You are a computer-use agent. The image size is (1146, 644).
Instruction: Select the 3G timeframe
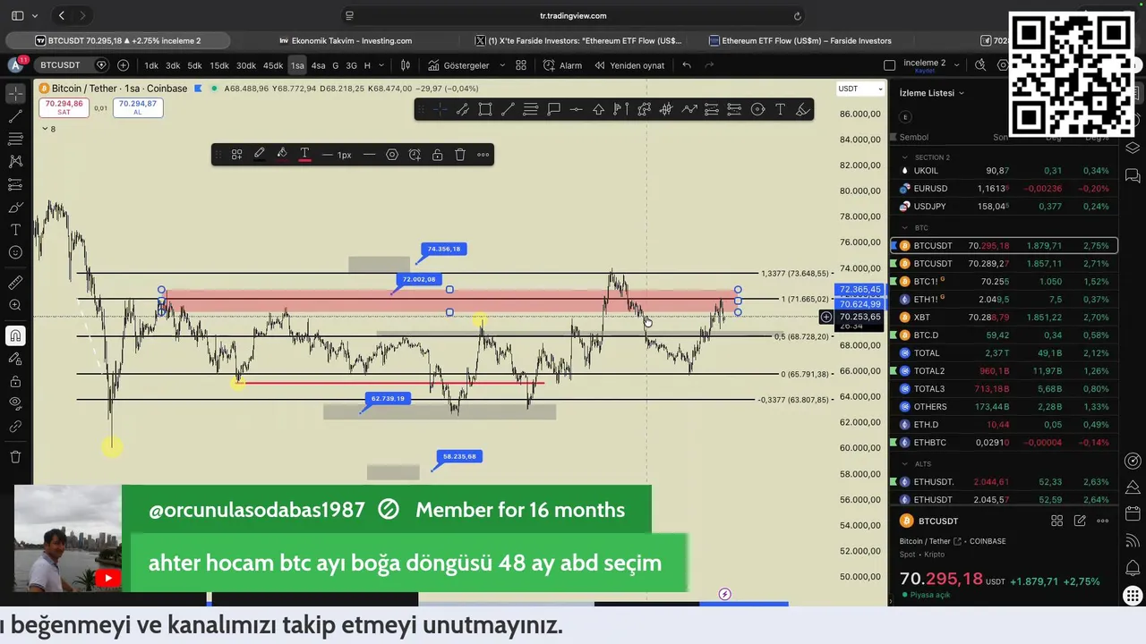pos(351,65)
